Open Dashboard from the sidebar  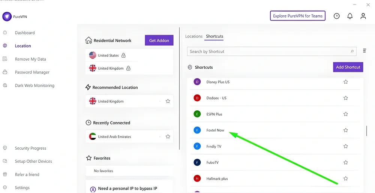pyautogui.click(x=25, y=33)
